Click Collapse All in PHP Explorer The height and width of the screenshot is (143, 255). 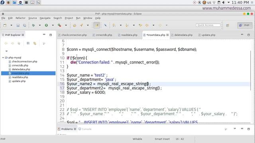pos(28,43)
